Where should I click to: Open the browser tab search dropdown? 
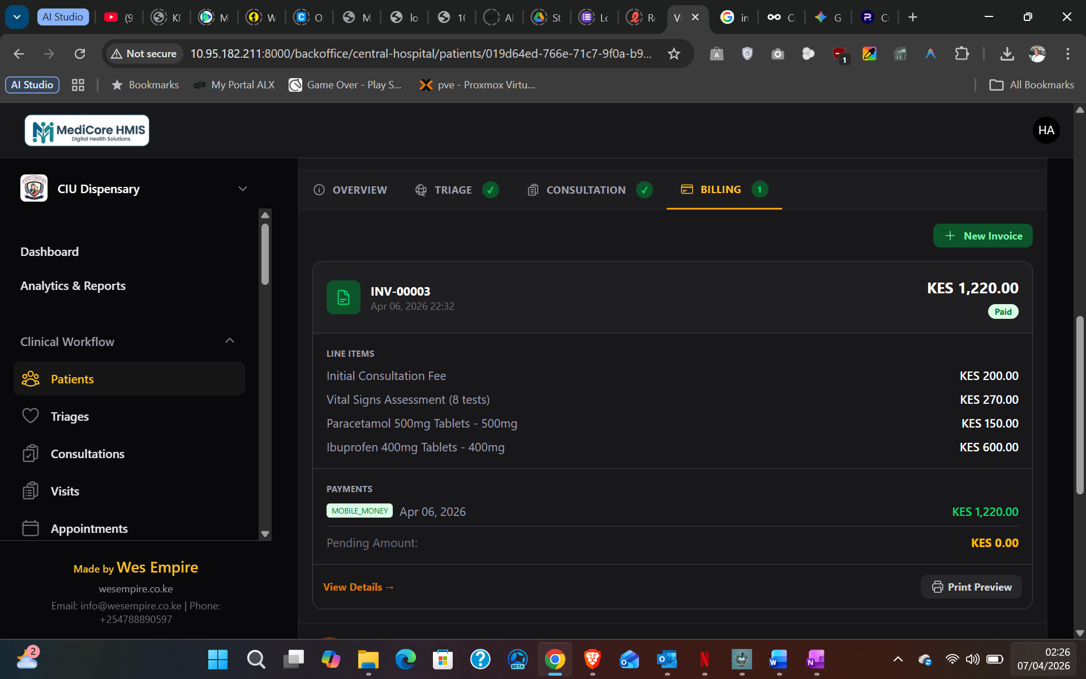pyautogui.click(x=17, y=17)
